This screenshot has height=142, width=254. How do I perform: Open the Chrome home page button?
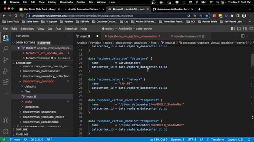[22, 16]
